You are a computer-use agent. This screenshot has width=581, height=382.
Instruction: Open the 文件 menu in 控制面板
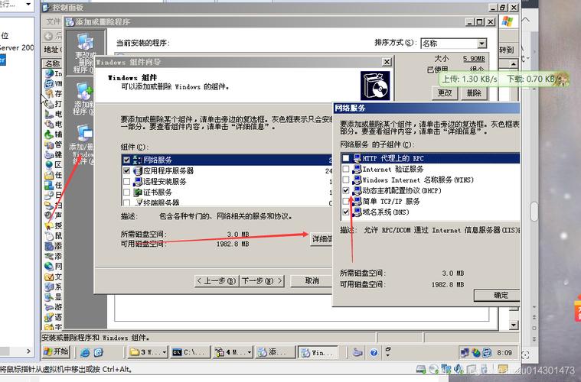tap(53, 21)
